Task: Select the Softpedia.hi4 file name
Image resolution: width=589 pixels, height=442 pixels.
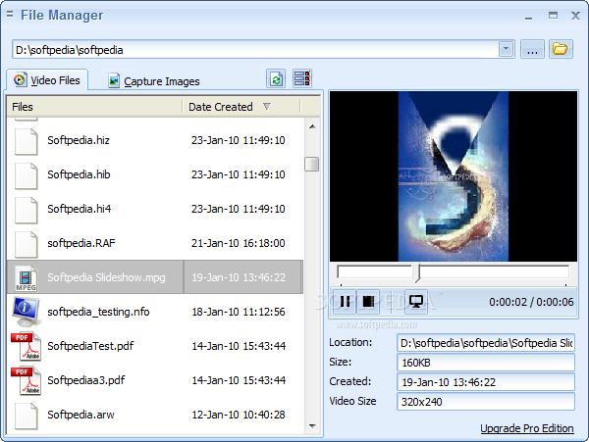Action: 80,209
